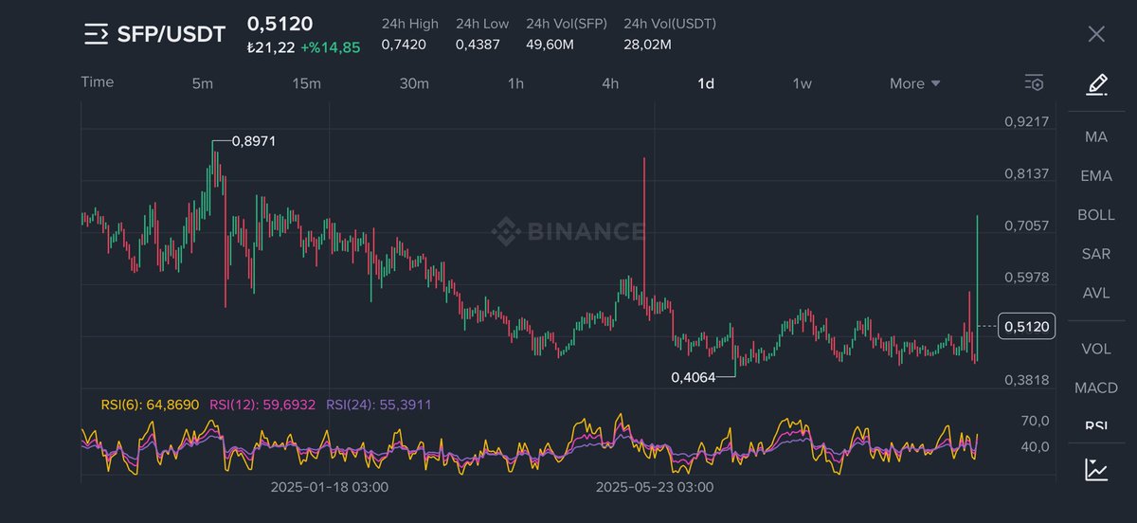Click the 24h Vol(USDT) value 28,02M

coord(647,44)
